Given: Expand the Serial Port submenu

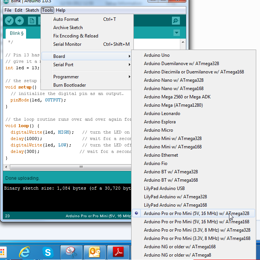Looking at the screenshot, I should [87, 65].
